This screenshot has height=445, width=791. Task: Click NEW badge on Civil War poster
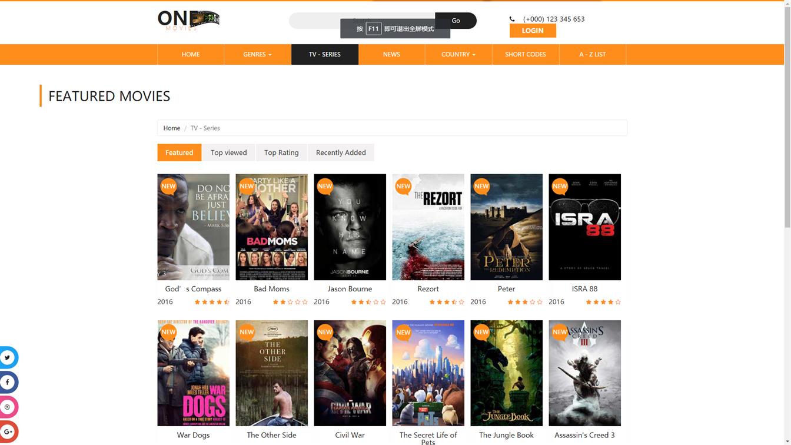click(x=325, y=332)
